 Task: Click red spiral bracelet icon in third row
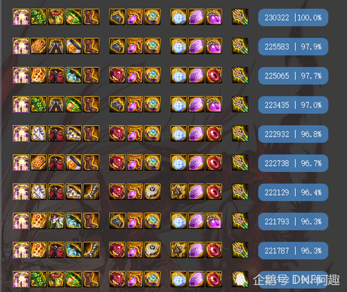[117, 75]
